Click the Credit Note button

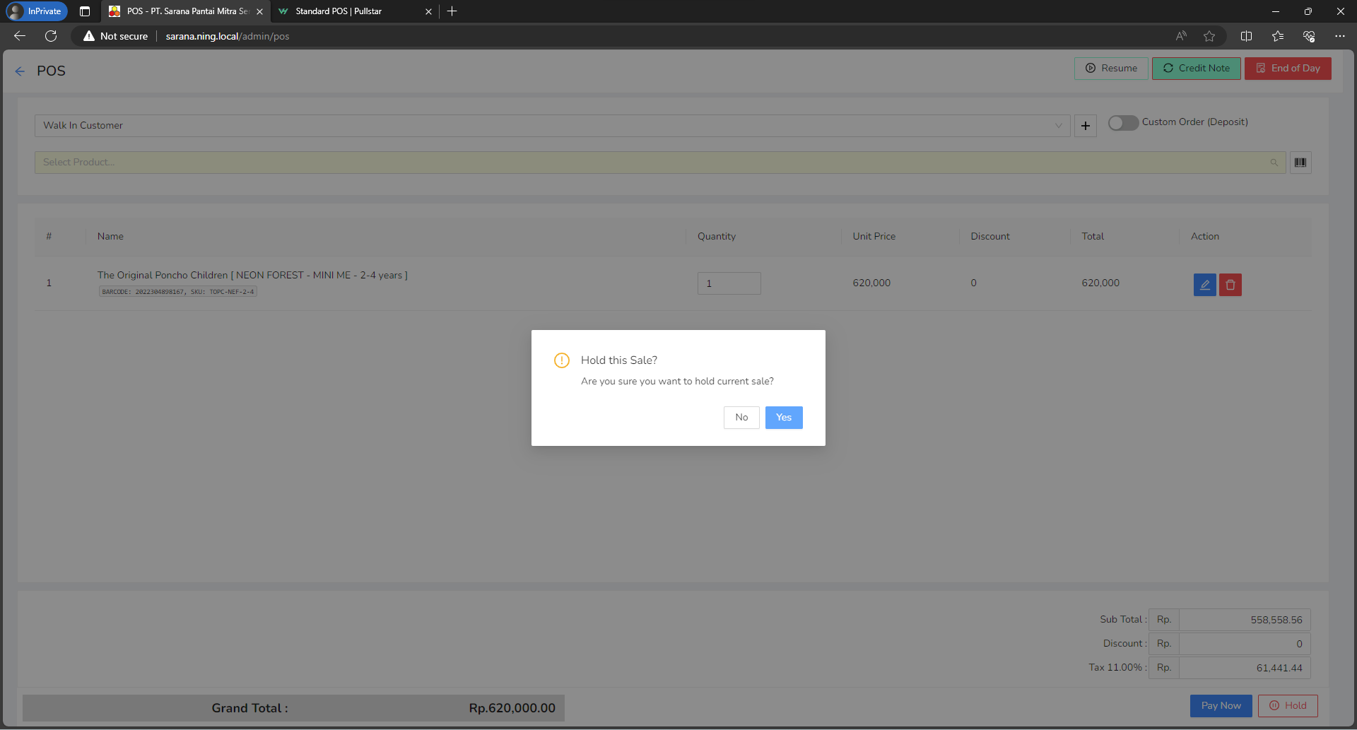click(x=1196, y=69)
